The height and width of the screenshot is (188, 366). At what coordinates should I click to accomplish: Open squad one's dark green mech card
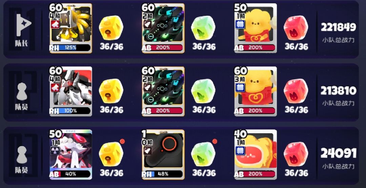[163, 28]
